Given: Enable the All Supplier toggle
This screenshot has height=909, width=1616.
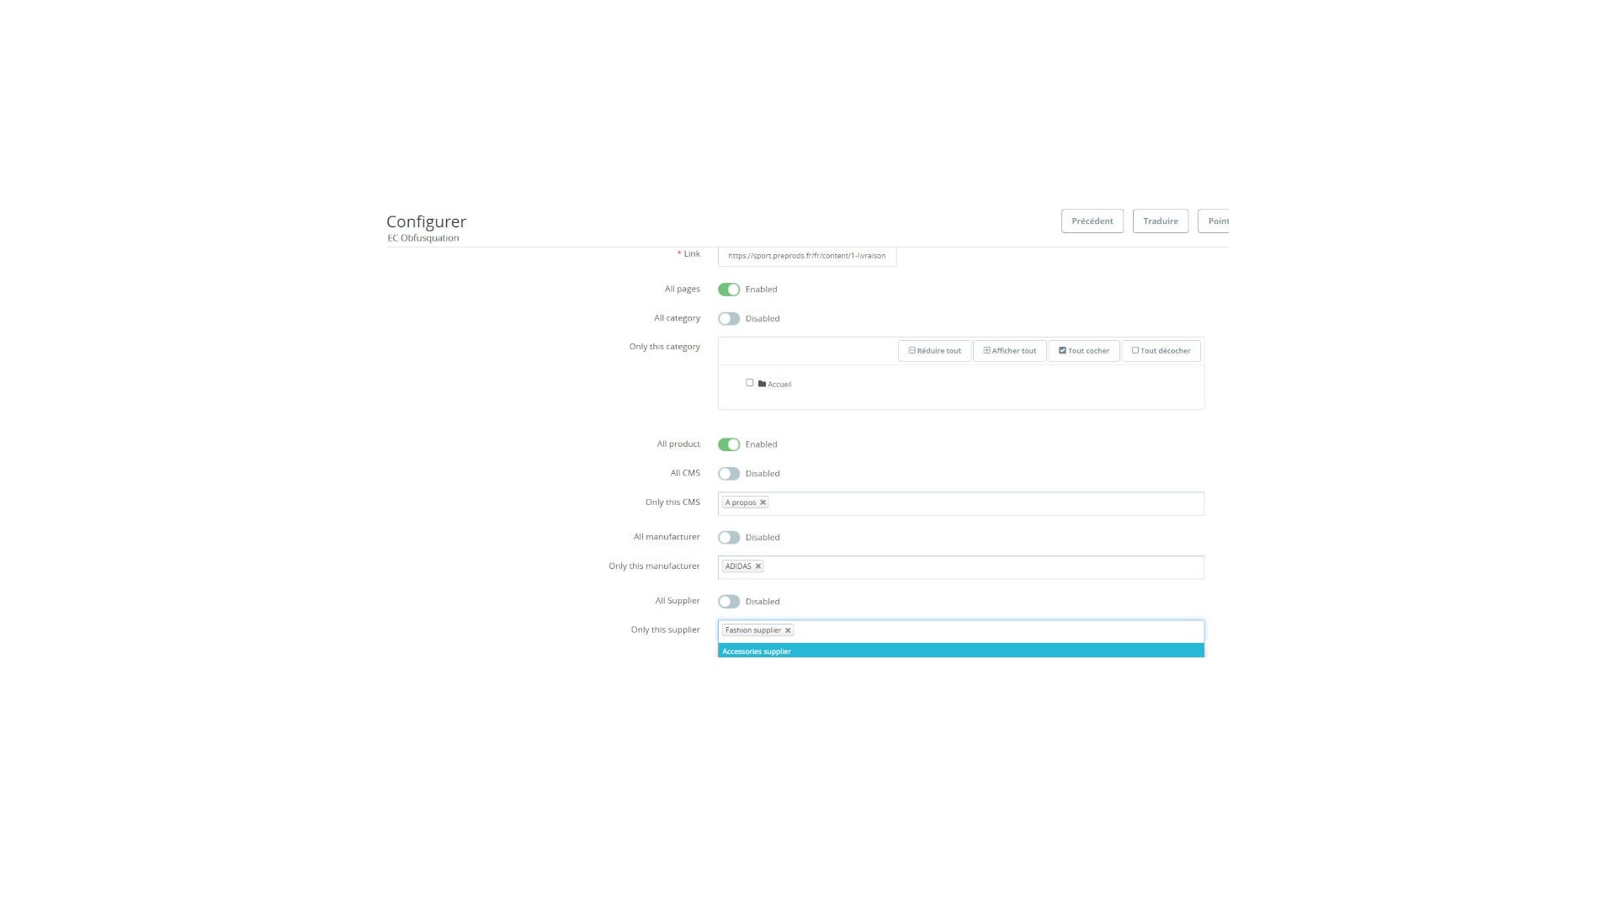Looking at the screenshot, I should pyautogui.click(x=729, y=602).
